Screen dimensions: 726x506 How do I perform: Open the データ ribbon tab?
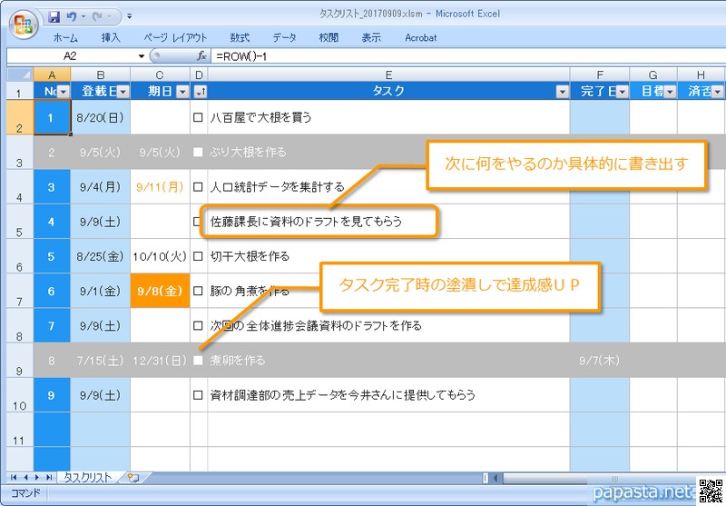[x=284, y=38]
